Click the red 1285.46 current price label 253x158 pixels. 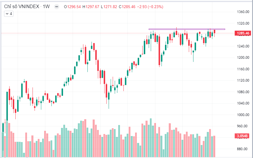click(x=243, y=33)
